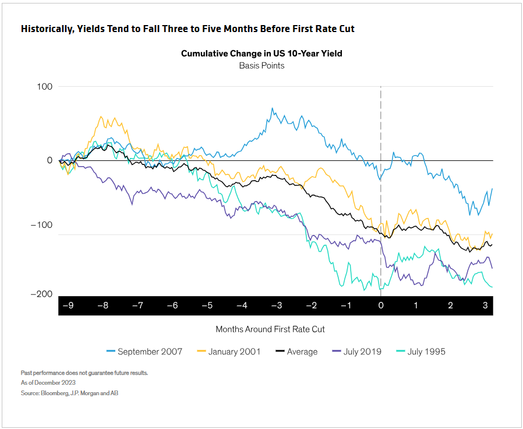
Task: Click the 0 month marker on x-axis
Action: [381, 305]
